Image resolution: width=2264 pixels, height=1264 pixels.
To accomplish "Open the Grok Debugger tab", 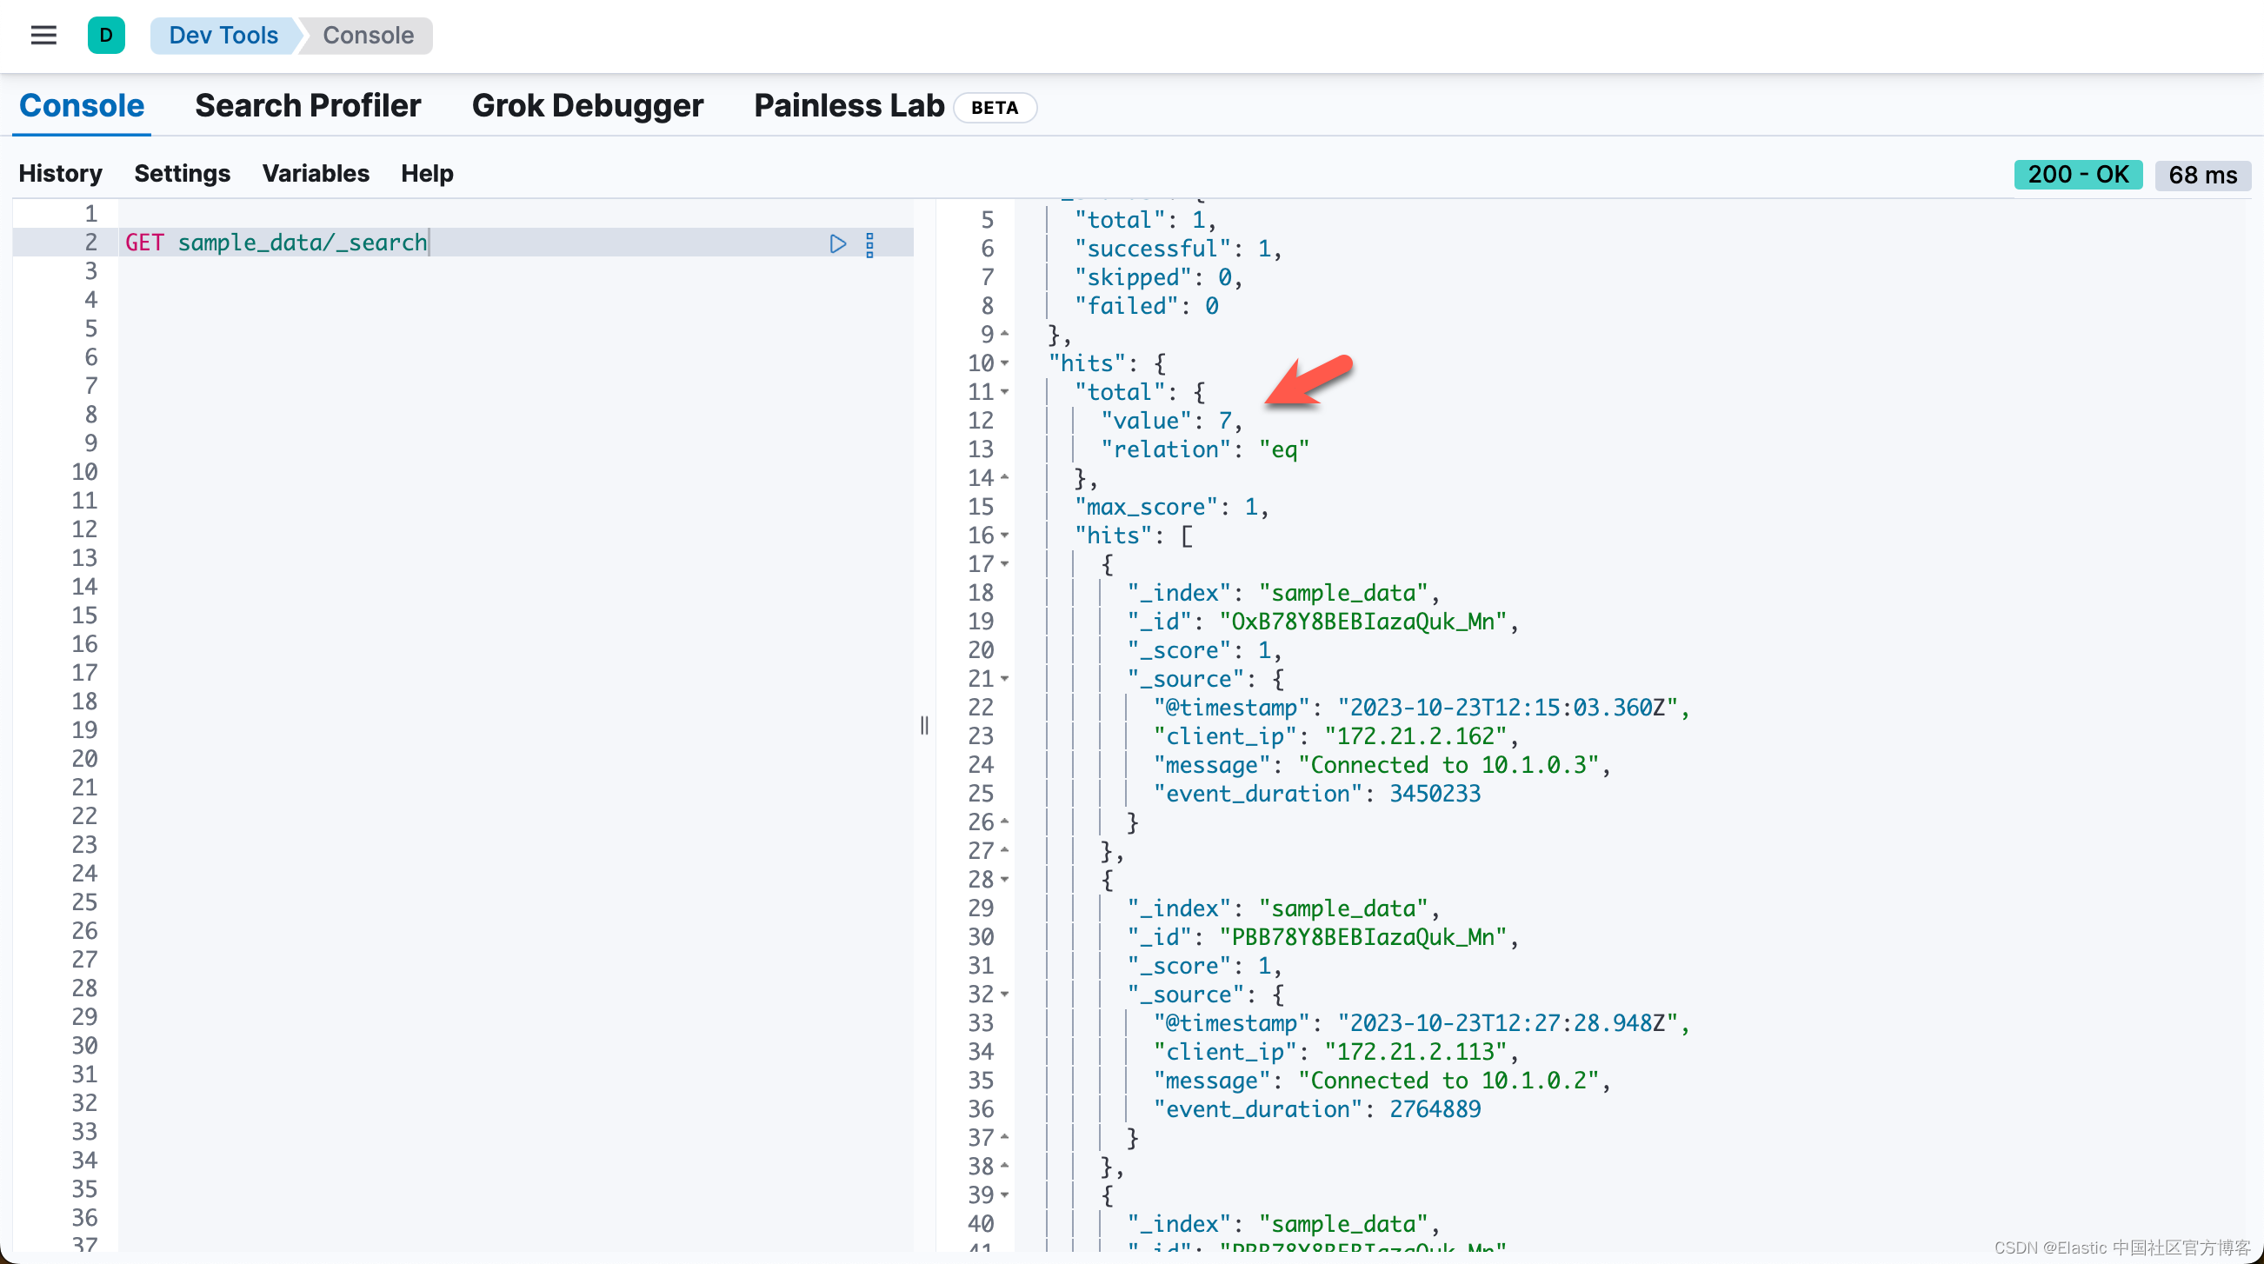I will pos(587,105).
